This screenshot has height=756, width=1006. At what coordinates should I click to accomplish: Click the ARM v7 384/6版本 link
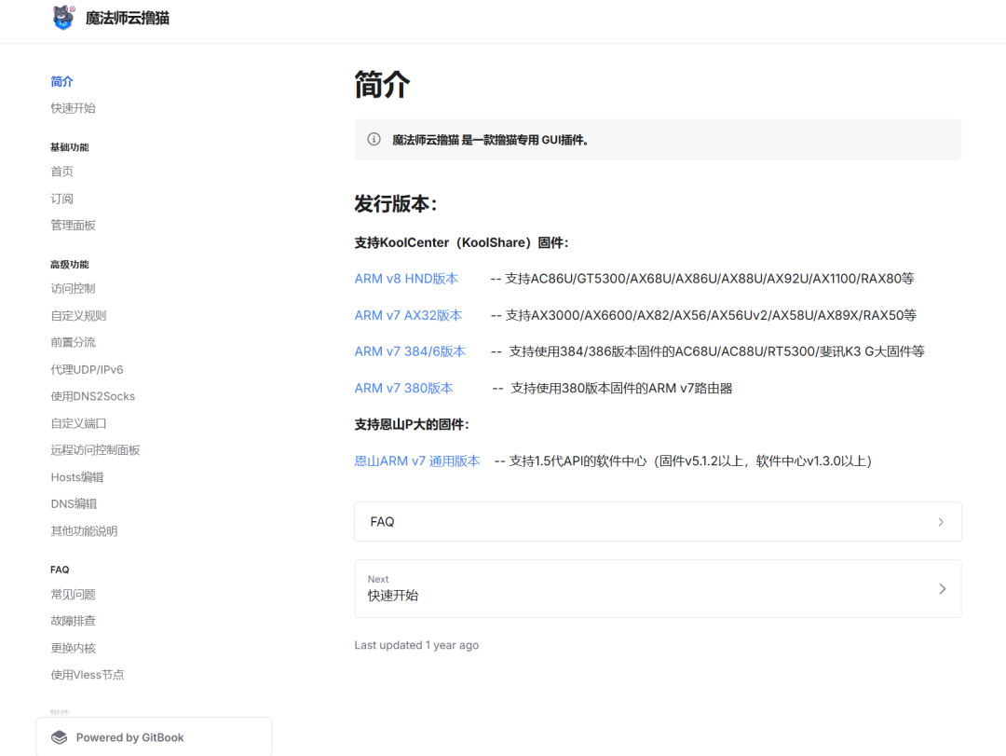click(410, 351)
